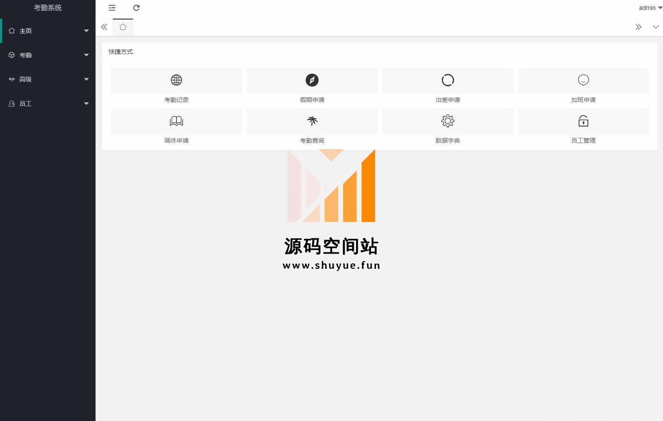Click the 考勤记录 globe icon

[176, 80]
